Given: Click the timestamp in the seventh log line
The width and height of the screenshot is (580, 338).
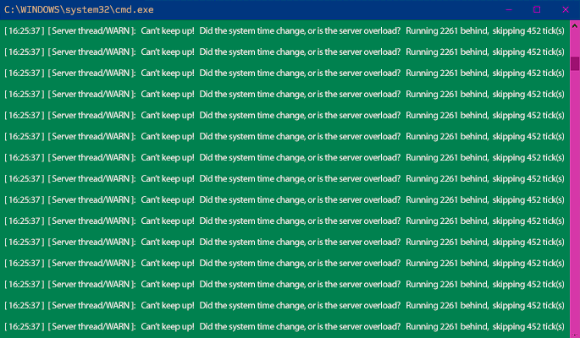Looking at the screenshot, I should coord(24,157).
